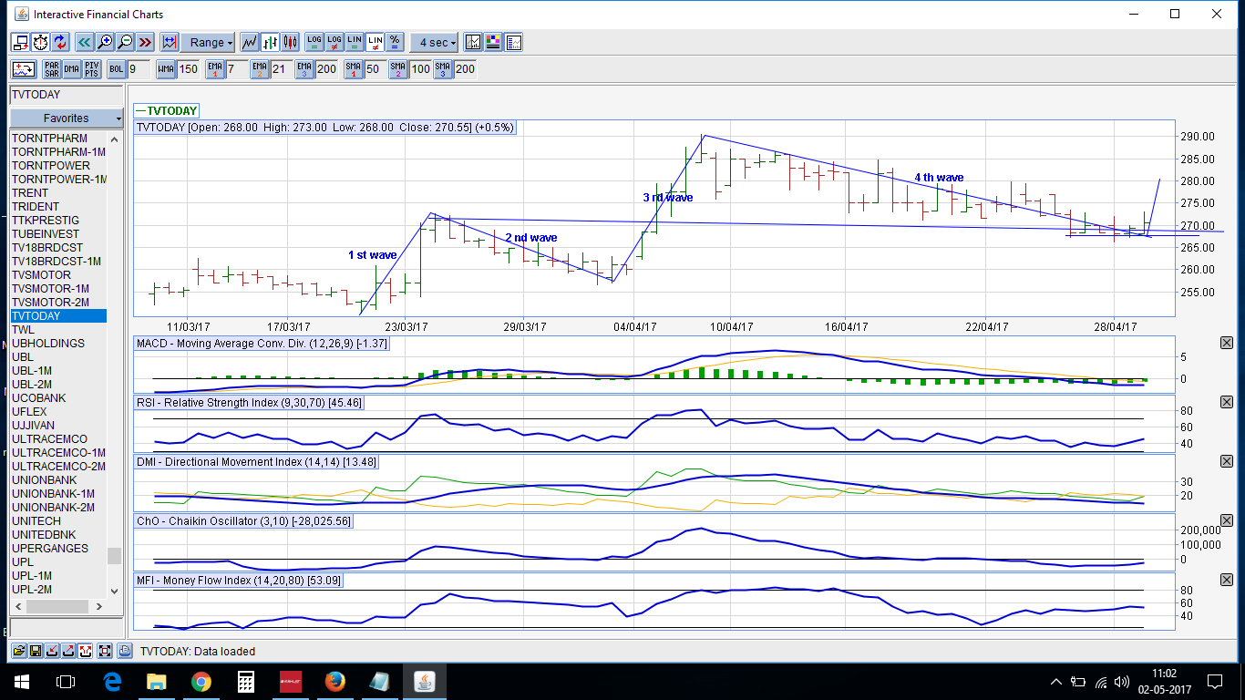The image size is (1245, 700).
Task: Switch to line chart style
Action: (249, 42)
